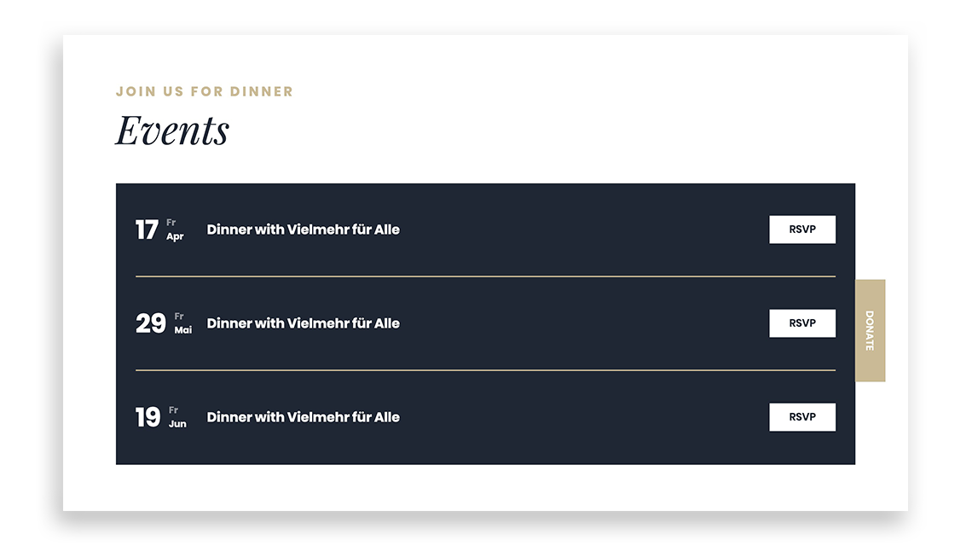This screenshot has height=546, width=972.
Task: Click the Events heading
Action: (x=172, y=131)
